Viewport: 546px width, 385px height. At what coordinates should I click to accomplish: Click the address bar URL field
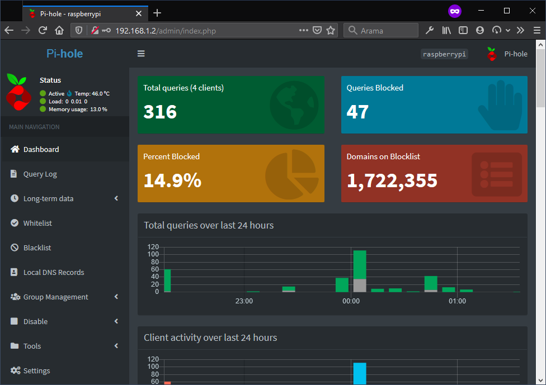[x=205, y=31]
